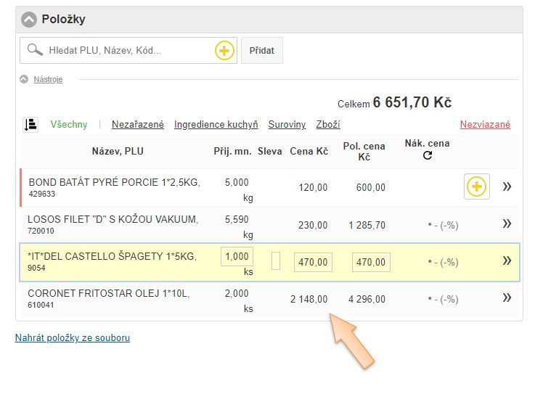This screenshot has width=535, height=402.
Task: Click the quantity field showing 1,000
Action: pos(237,257)
